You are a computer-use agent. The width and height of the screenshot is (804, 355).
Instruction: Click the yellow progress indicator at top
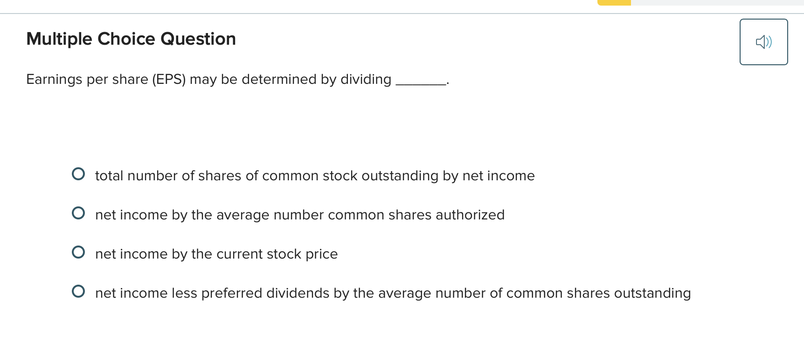613,2
